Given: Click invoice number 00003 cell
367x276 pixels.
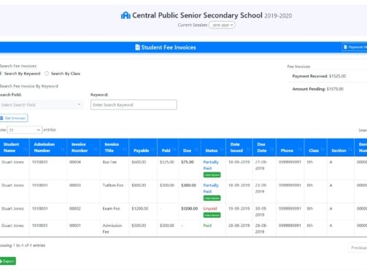Looking at the screenshot, I should (75, 185).
